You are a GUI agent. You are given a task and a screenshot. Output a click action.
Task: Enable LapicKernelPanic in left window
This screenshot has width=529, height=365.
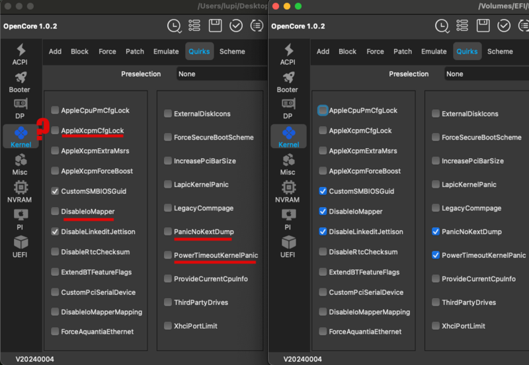click(168, 184)
